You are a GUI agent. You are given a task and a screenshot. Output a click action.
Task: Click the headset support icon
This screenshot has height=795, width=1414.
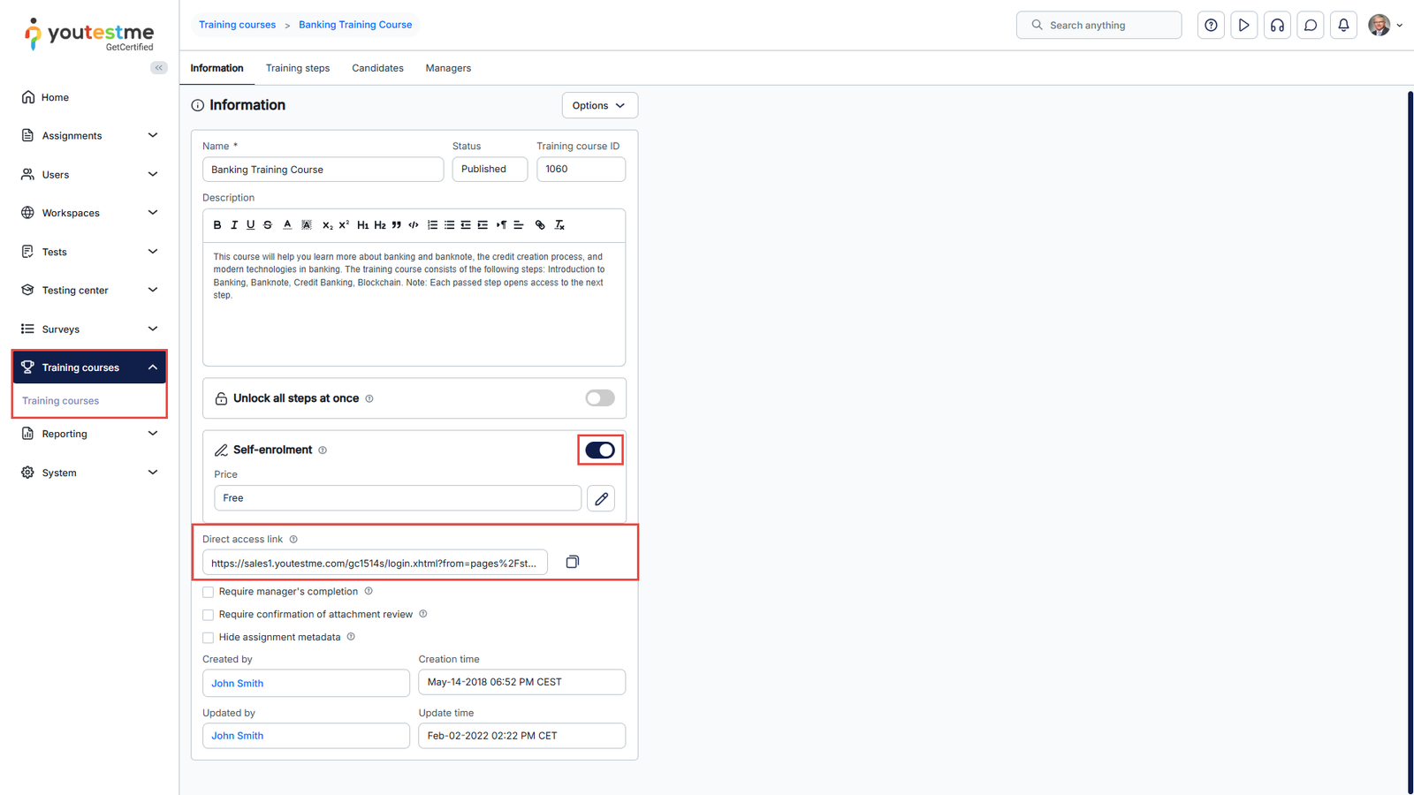coord(1277,25)
